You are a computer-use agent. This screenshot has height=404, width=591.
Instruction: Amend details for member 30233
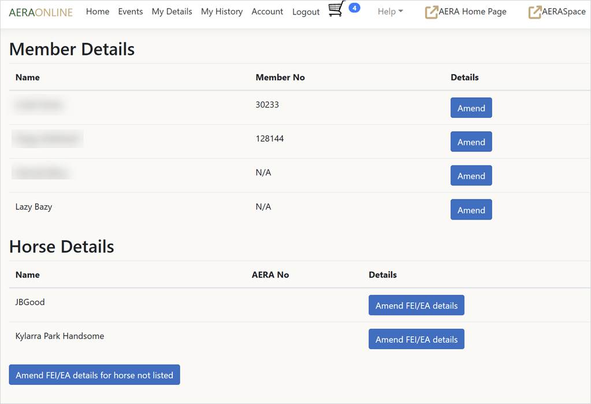pyautogui.click(x=471, y=108)
